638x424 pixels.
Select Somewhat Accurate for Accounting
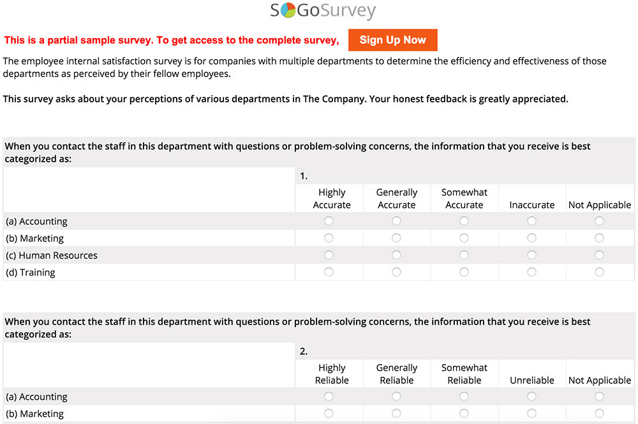click(464, 221)
